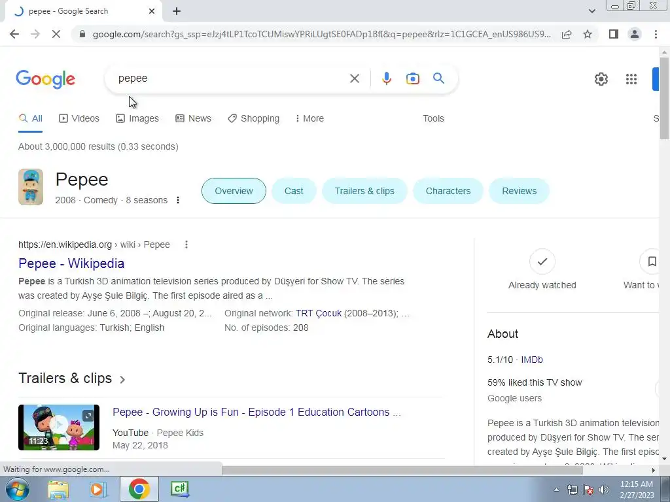
Task: Click the Chrome taskbar icon
Action: pyautogui.click(x=139, y=489)
